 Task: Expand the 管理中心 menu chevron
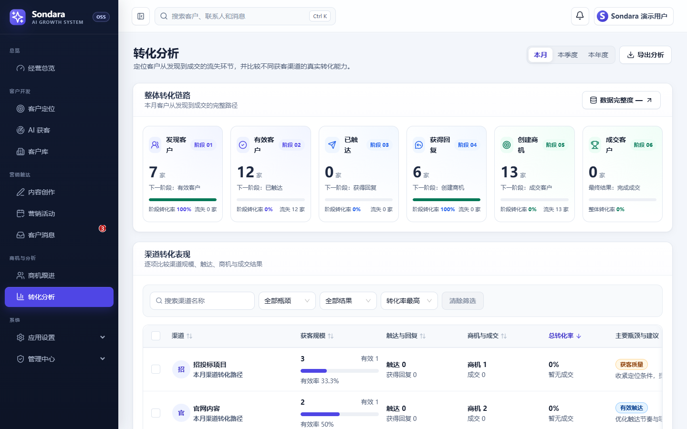tap(103, 359)
